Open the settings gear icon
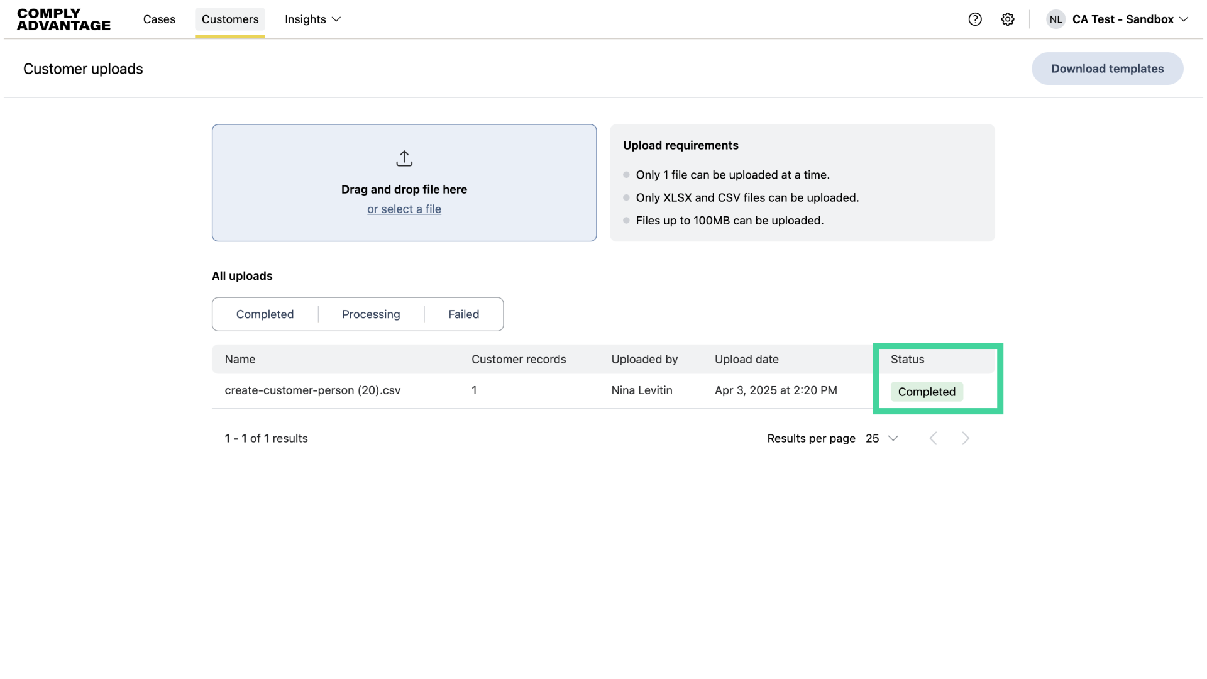 (1008, 19)
